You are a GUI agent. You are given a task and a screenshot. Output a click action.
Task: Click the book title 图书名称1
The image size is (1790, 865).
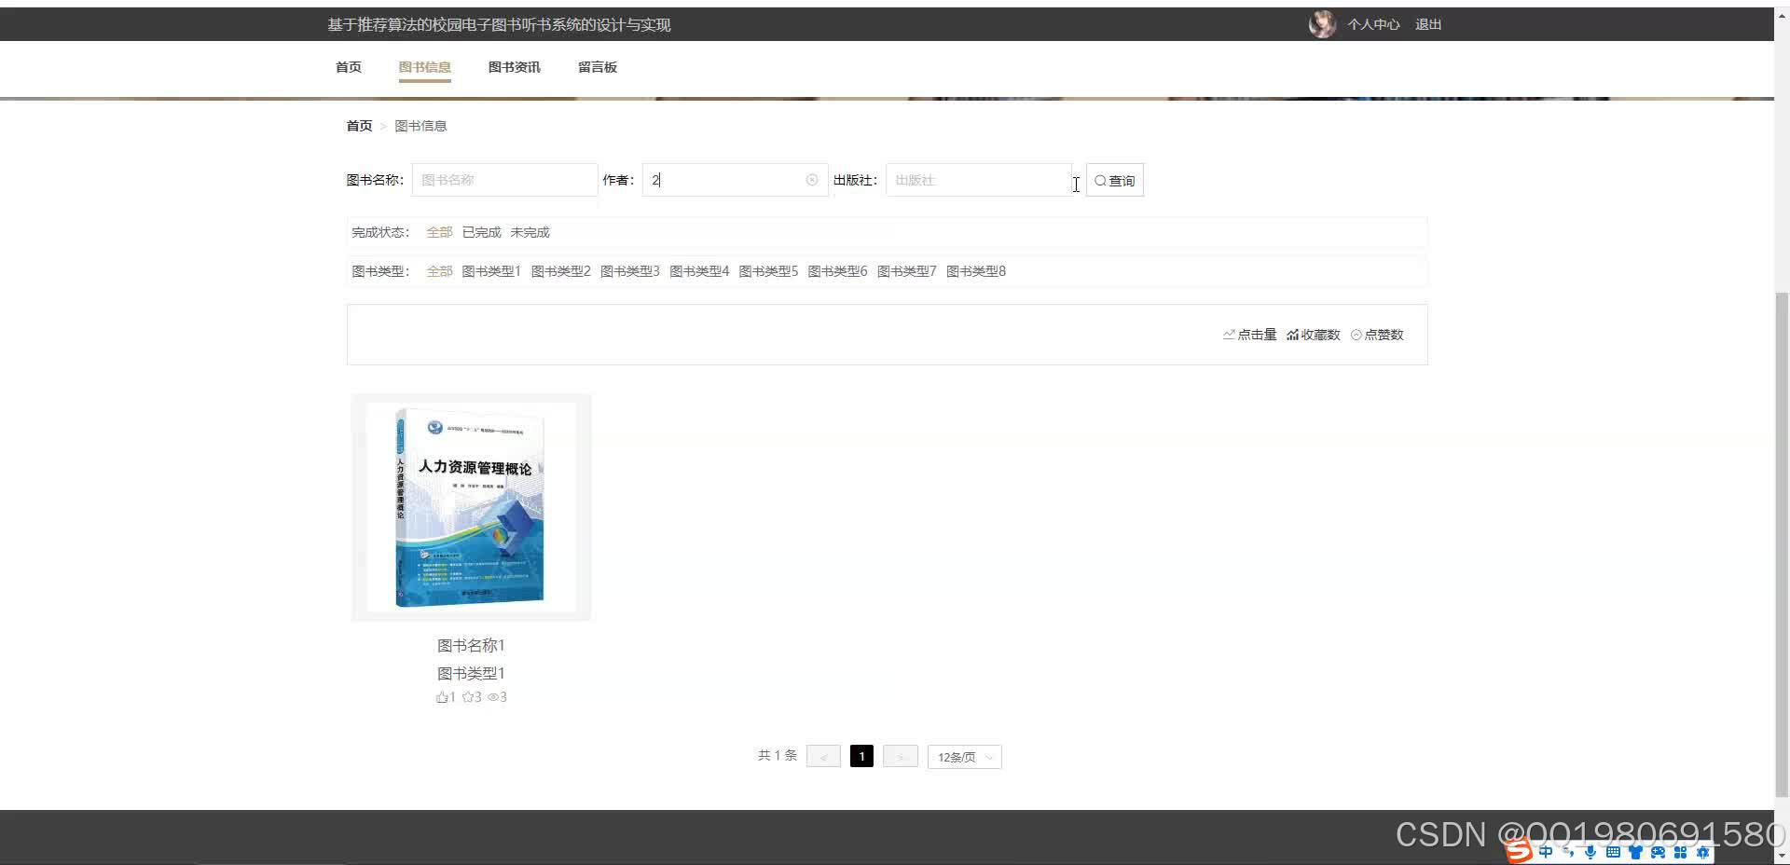tap(471, 645)
